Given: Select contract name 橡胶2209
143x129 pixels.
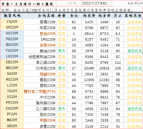Looking at the screenshot, I should tap(47, 80).
